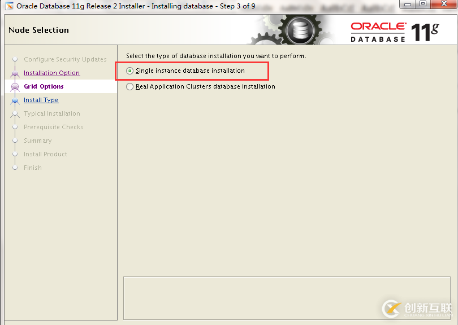Image resolution: width=458 pixels, height=325 pixels.
Task: Select Single instance database installation radio button
Action: [x=129, y=71]
